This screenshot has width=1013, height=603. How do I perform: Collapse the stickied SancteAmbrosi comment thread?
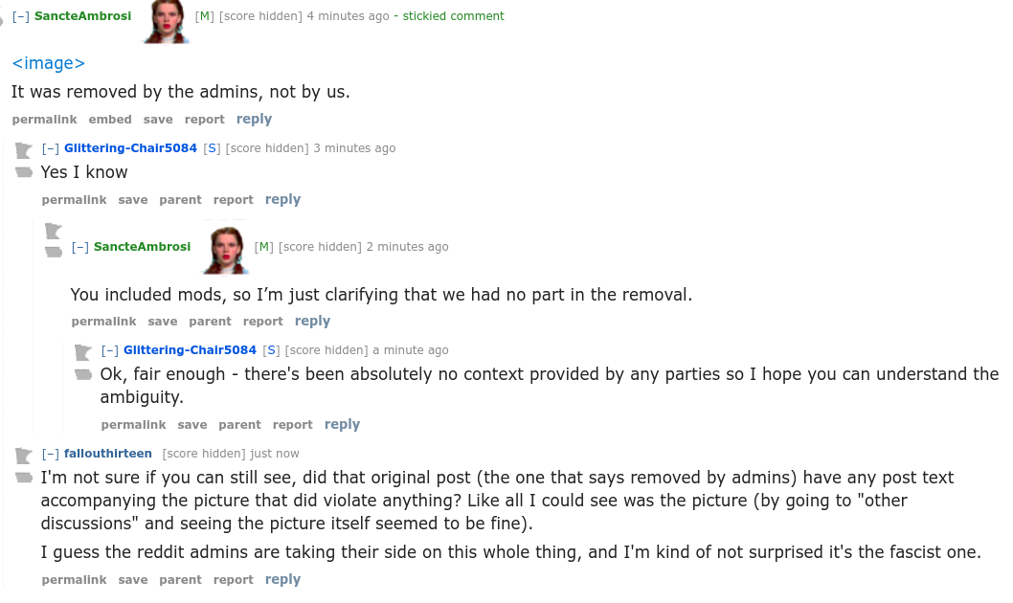[x=21, y=16]
